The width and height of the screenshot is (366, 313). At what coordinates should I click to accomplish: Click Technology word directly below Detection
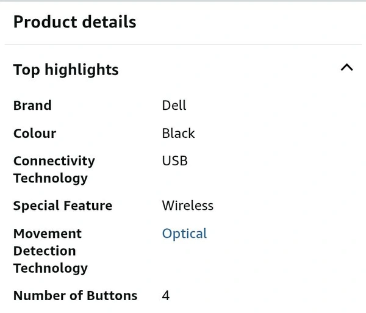(x=51, y=268)
